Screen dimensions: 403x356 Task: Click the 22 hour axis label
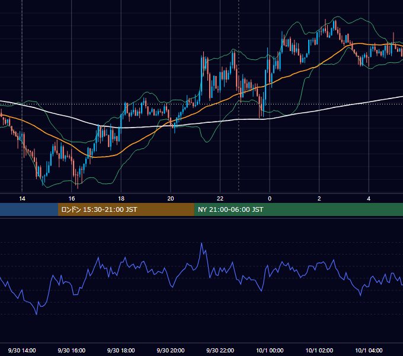[x=220, y=199]
